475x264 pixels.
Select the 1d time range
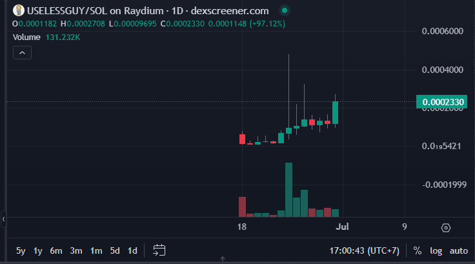tap(132, 250)
